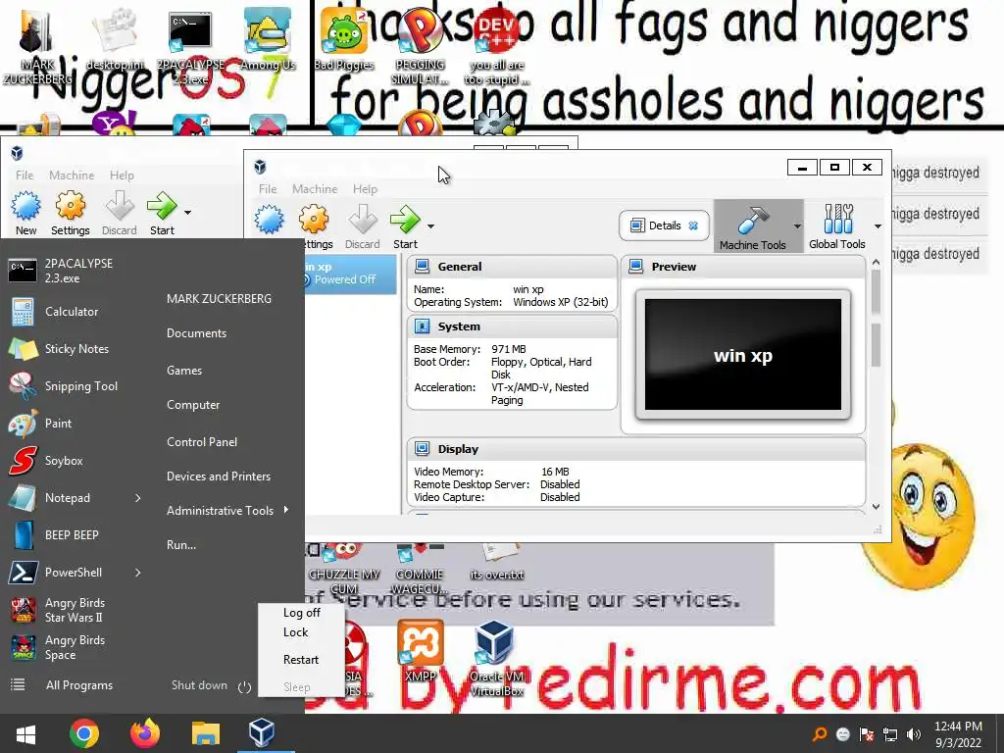Open Among Us desktop icon
This screenshot has width=1004, height=753.
pos(268,38)
